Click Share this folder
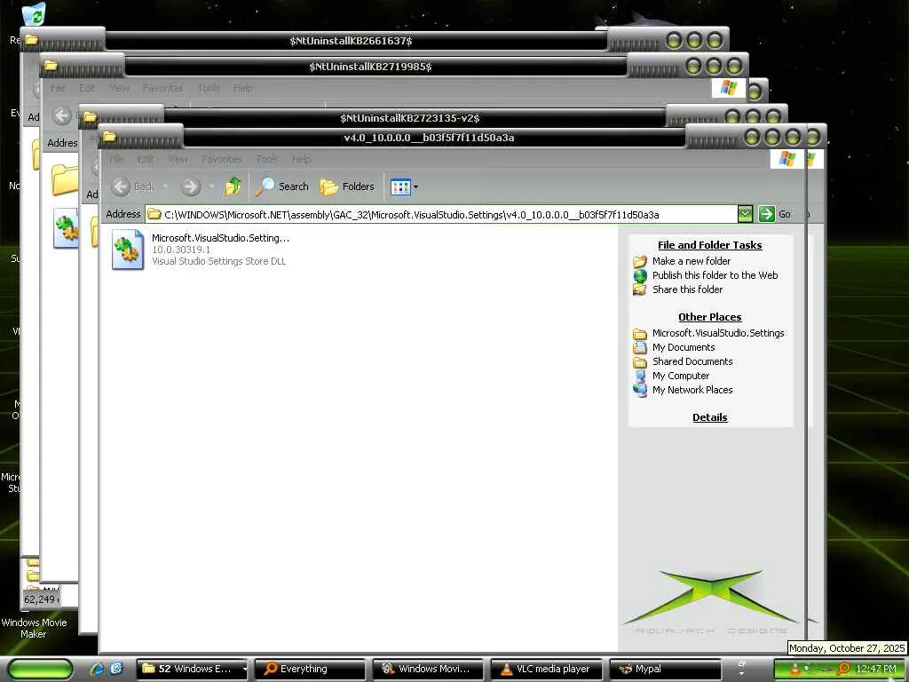Image resolution: width=909 pixels, height=682 pixels. pyautogui.click(x=688, y=289)
